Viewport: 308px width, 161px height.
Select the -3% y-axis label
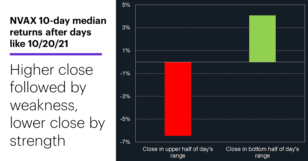tap(125, 96)
